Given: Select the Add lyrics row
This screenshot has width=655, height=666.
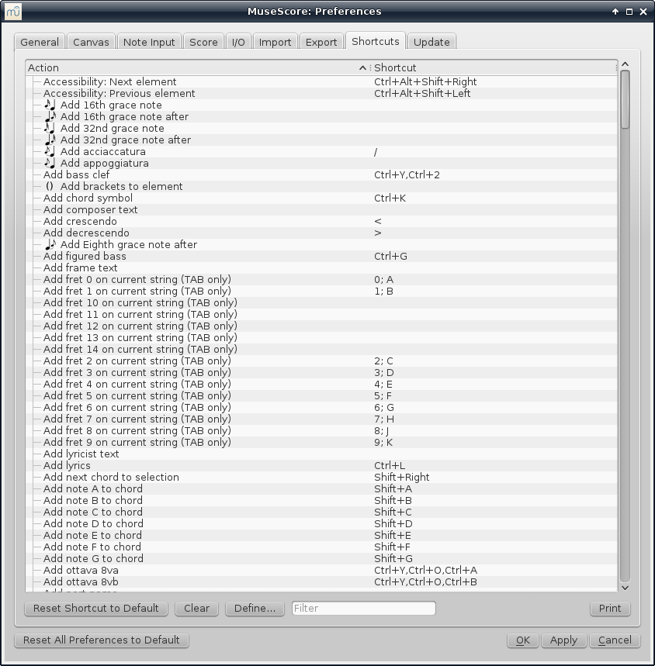Looking at the screenshot, I should click(321, 465).
